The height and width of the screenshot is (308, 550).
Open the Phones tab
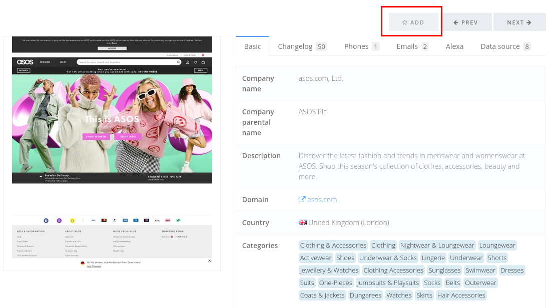(361, 46)
